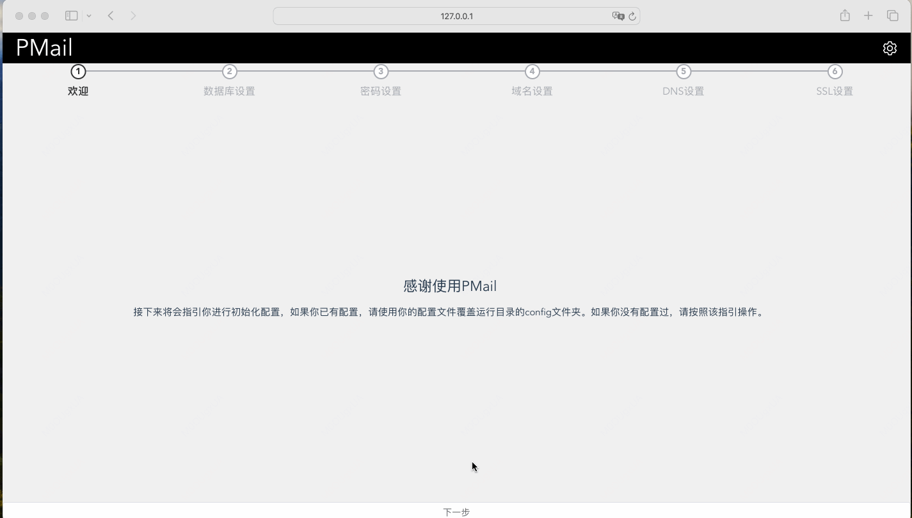Click the 下一步 button
This screenshot has height=518, width=912.
point(456,512)
